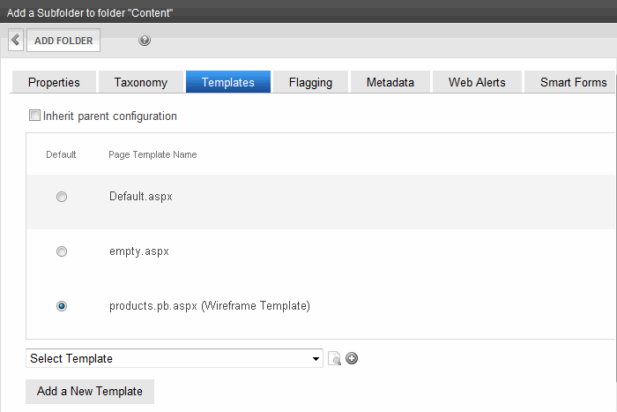Screen dimensions: 617x412
Task: Select empty.aspx as default template
Action: [x=62, y=251]
